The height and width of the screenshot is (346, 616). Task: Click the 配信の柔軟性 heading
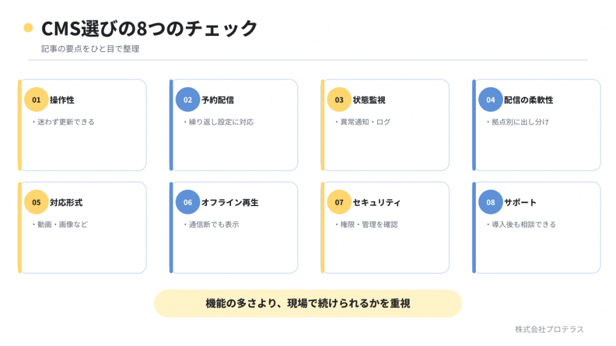pos(528,100)
